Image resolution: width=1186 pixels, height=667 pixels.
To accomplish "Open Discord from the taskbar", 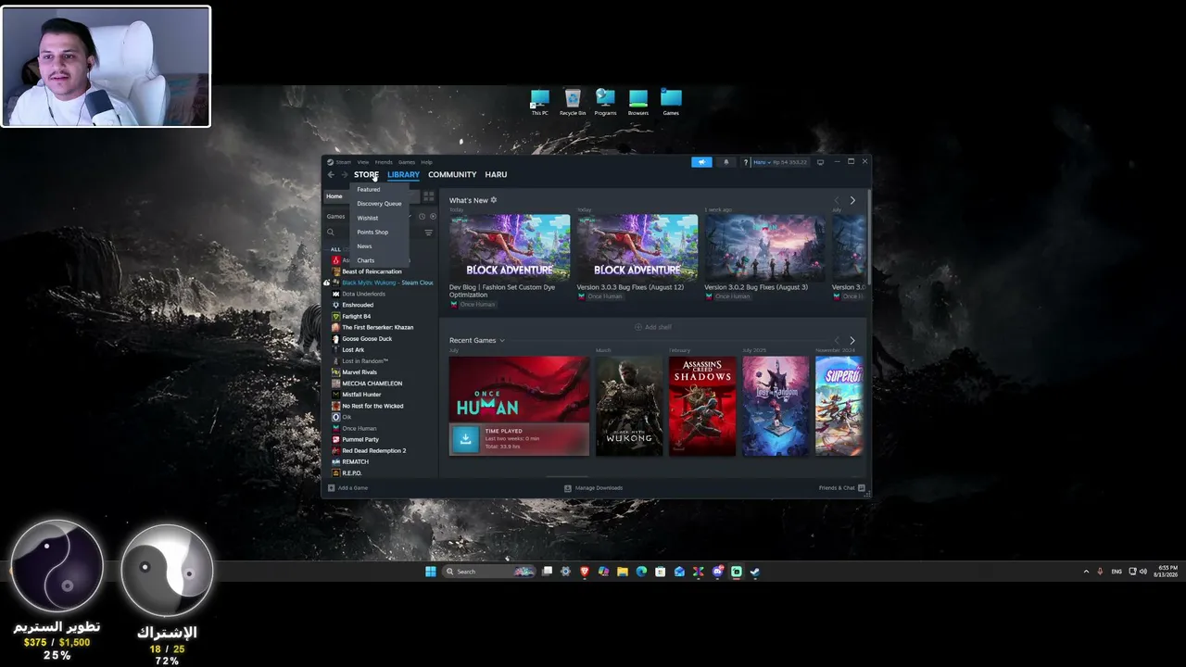I will coord(717,572).
